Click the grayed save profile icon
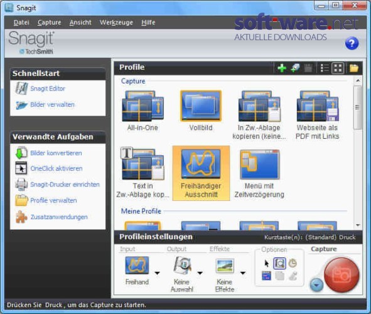 pos(308,68)
